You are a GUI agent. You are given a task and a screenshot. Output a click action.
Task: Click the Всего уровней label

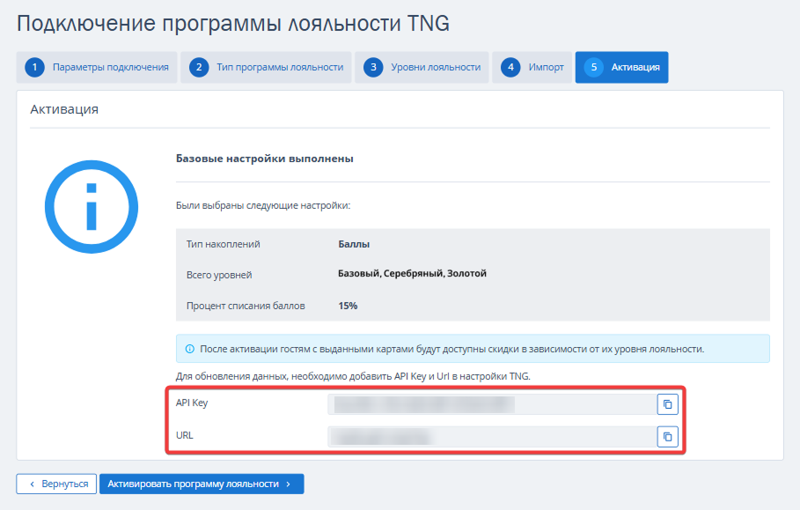tap(219, 275)
